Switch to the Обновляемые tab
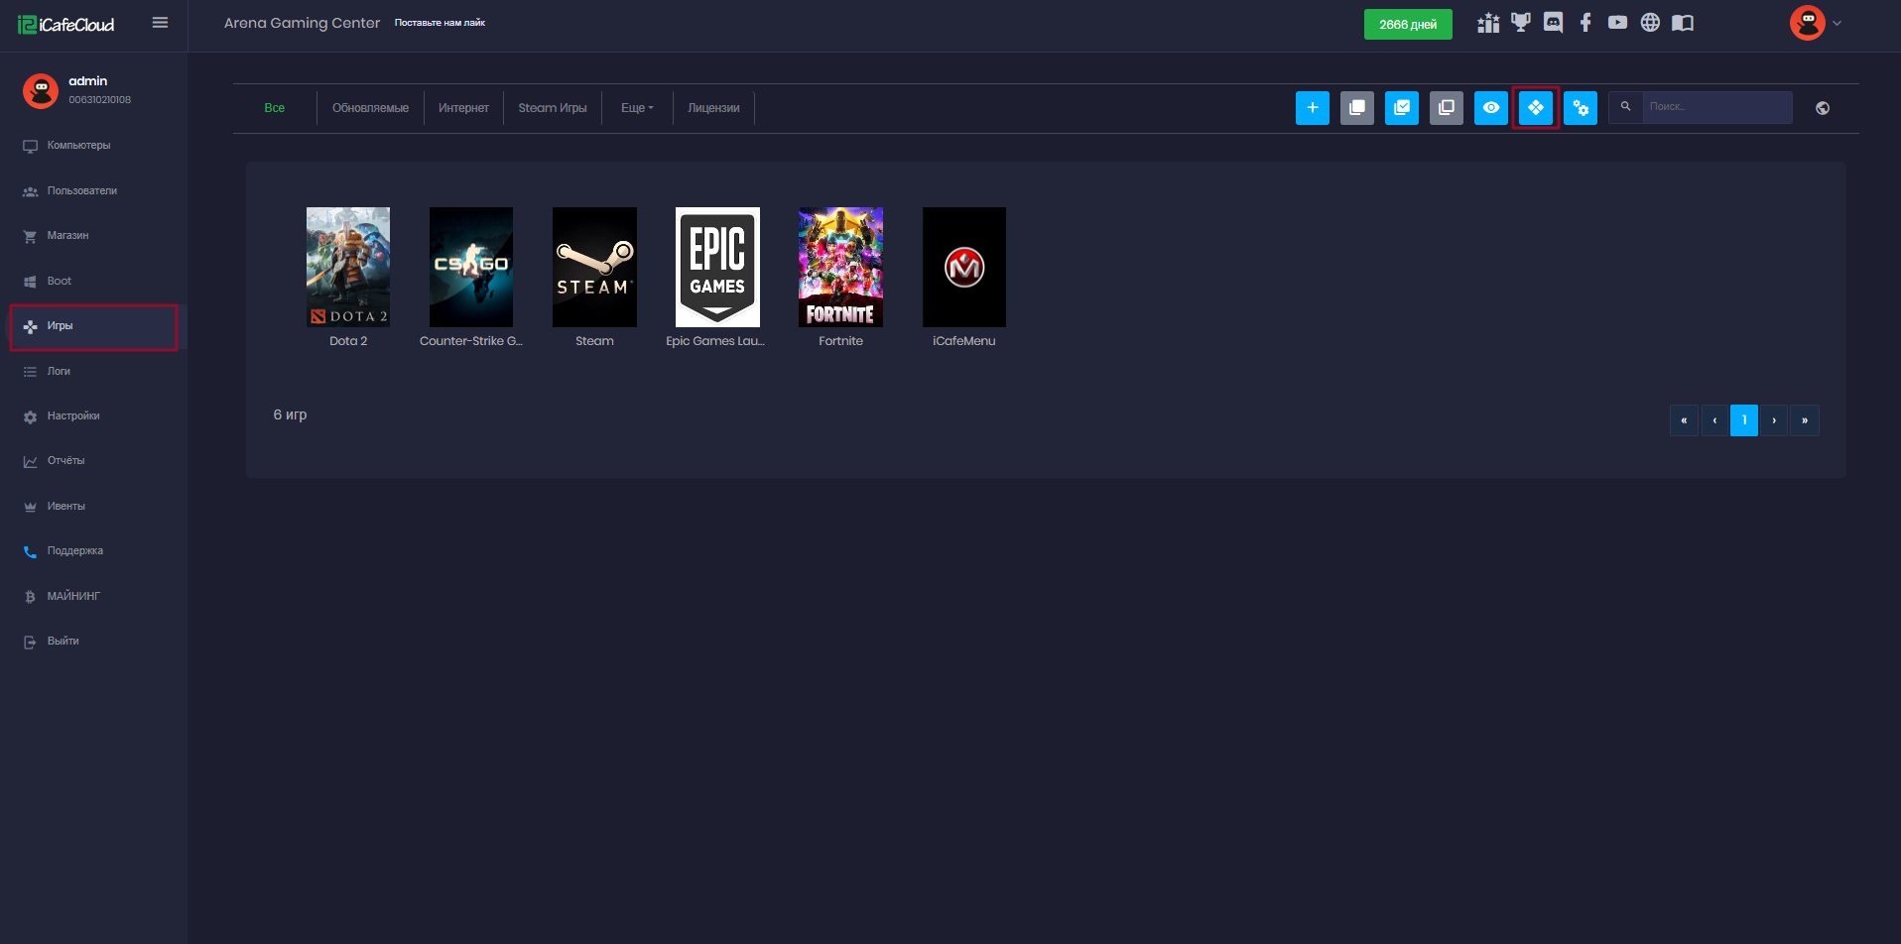 tap(370, 108)
